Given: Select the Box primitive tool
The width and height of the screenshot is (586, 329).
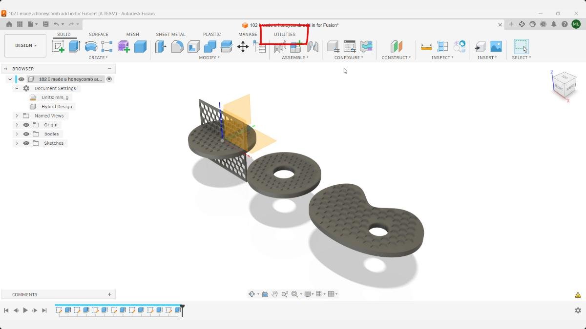Looking at the screenshot, I should (140, 46).
